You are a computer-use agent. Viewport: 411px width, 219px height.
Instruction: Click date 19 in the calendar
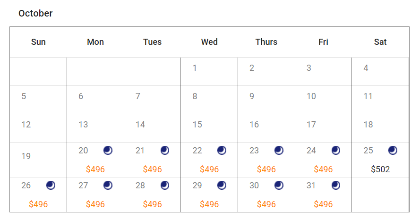coord(26,156)
